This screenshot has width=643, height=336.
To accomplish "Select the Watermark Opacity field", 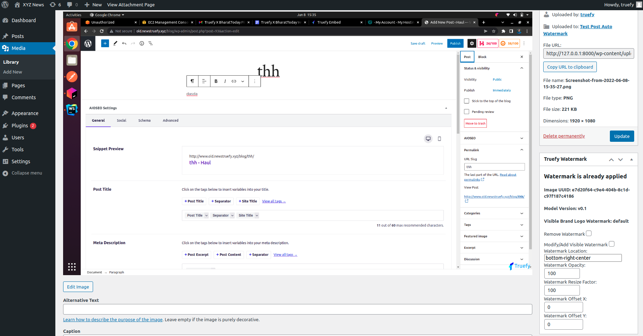I will tap(562, 273).
